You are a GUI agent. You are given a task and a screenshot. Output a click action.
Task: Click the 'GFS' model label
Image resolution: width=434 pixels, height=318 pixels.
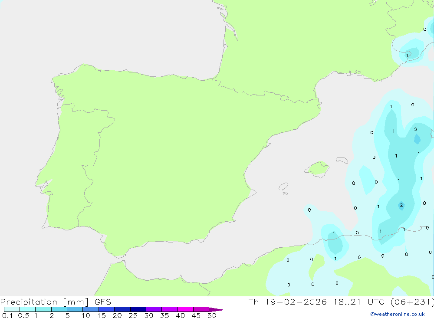(x=103, y=302)
